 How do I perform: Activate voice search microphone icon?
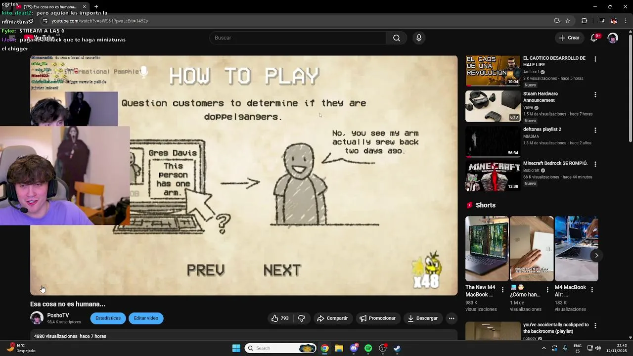pyautogui.click(x=419, y=38)
